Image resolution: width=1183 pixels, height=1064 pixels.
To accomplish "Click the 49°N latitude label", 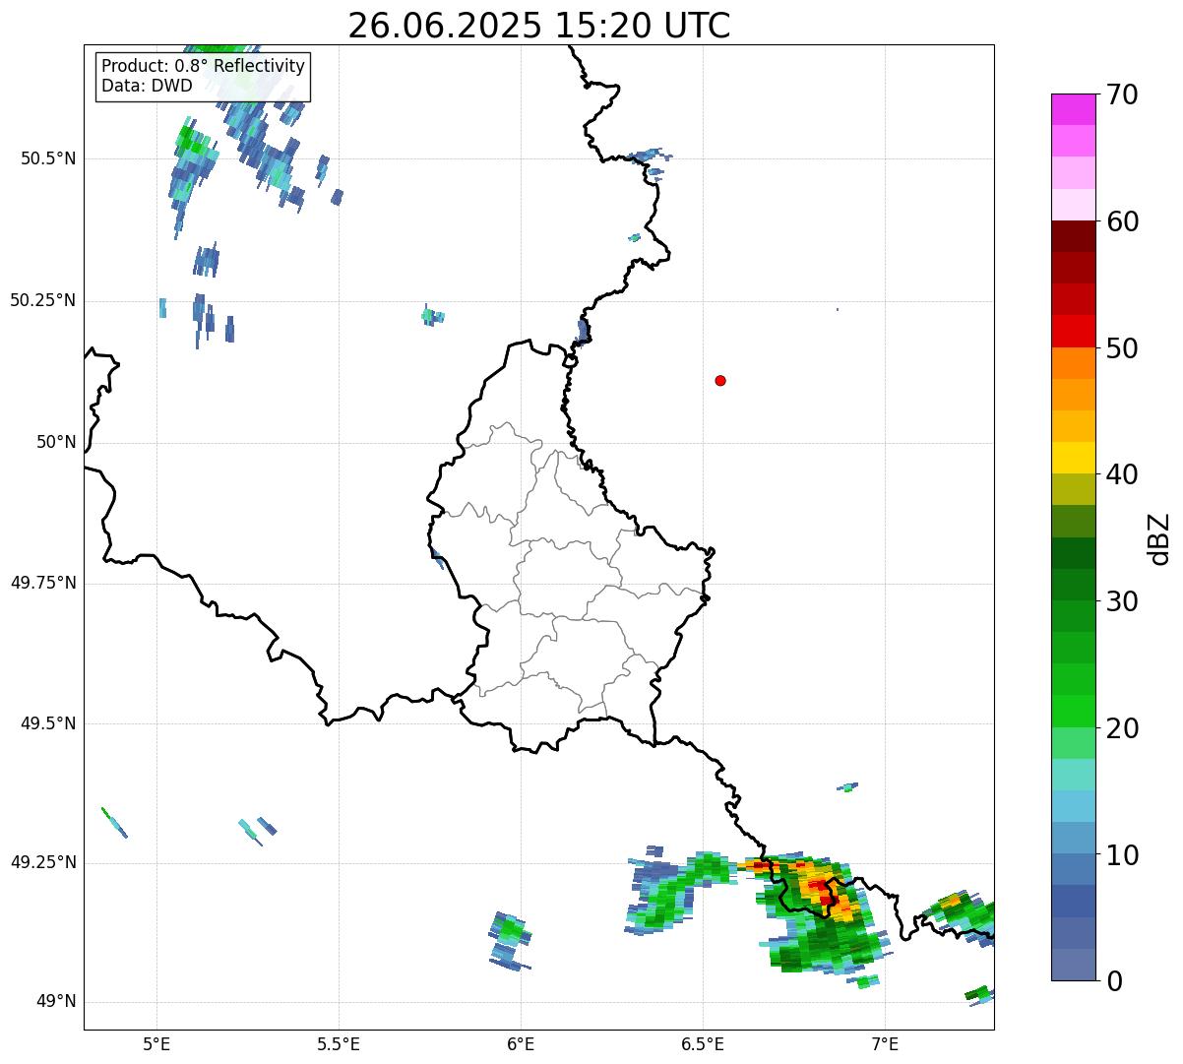I will coord(56,1001).
